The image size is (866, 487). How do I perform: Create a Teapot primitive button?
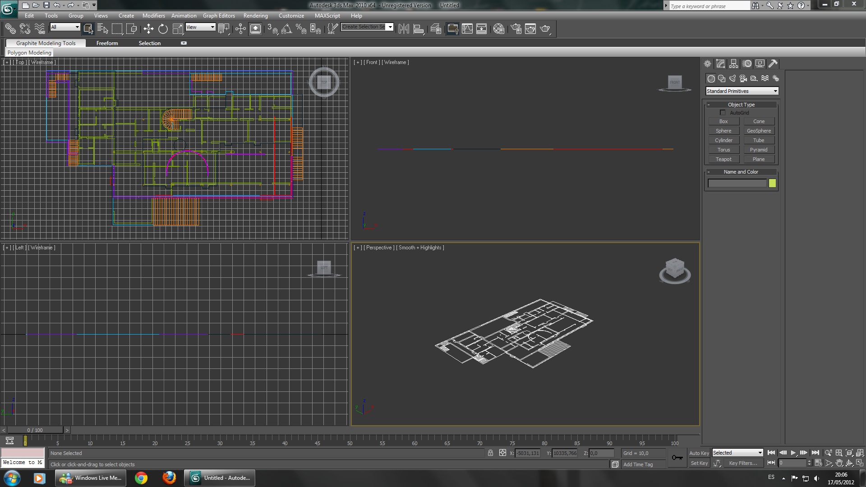[x=723, y=159]
